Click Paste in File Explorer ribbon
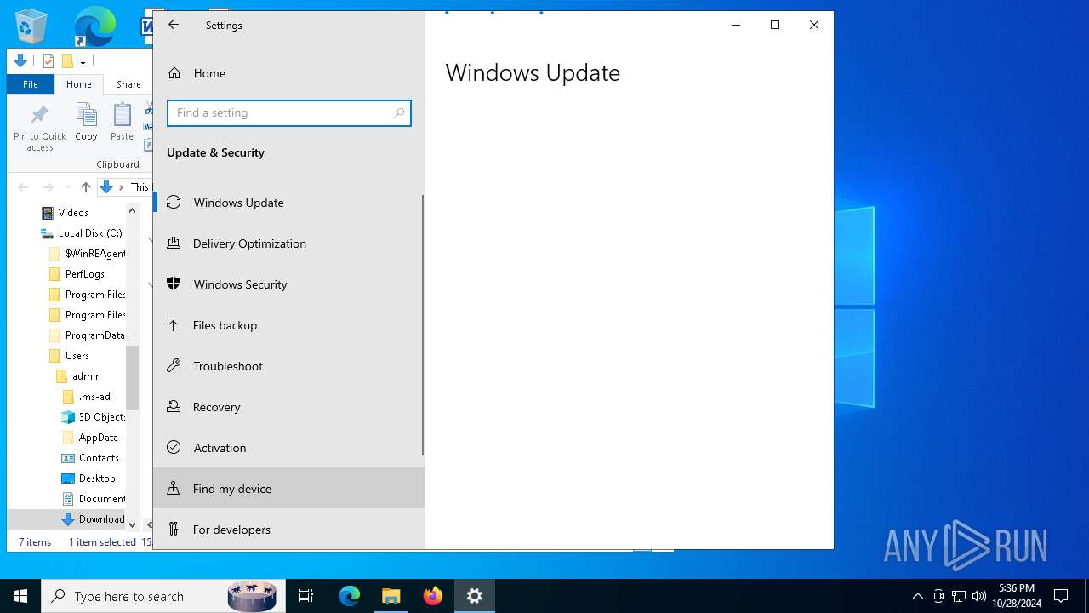The width and height of the screenshot is (1089, 613). (x=123, y=122)
